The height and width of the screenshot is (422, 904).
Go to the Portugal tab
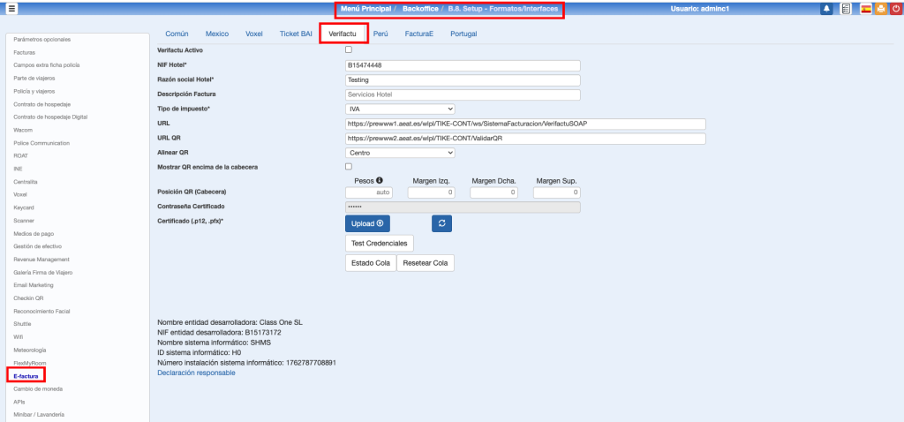464,34
